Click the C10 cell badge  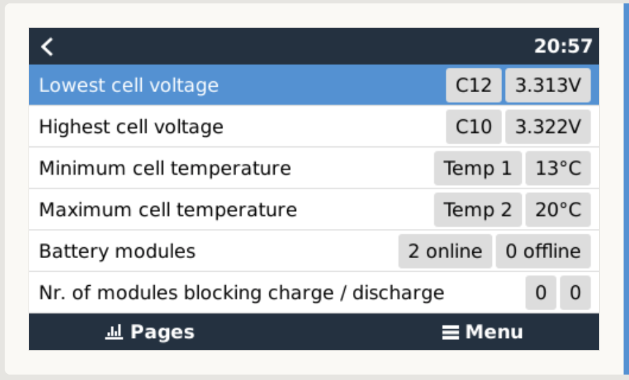474,127
